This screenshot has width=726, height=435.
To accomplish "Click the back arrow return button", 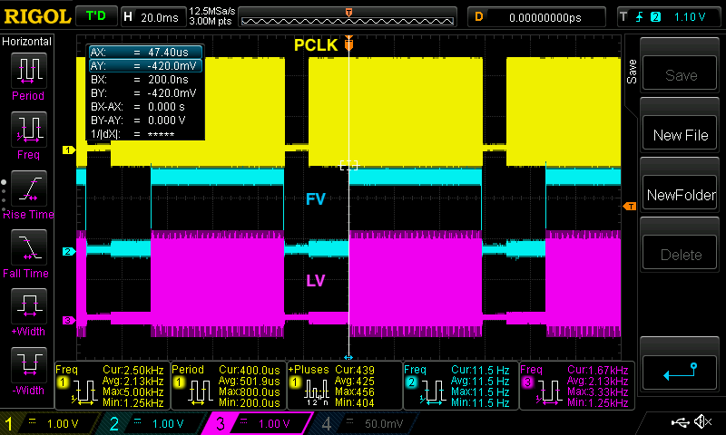I will [x=680, y=372].
